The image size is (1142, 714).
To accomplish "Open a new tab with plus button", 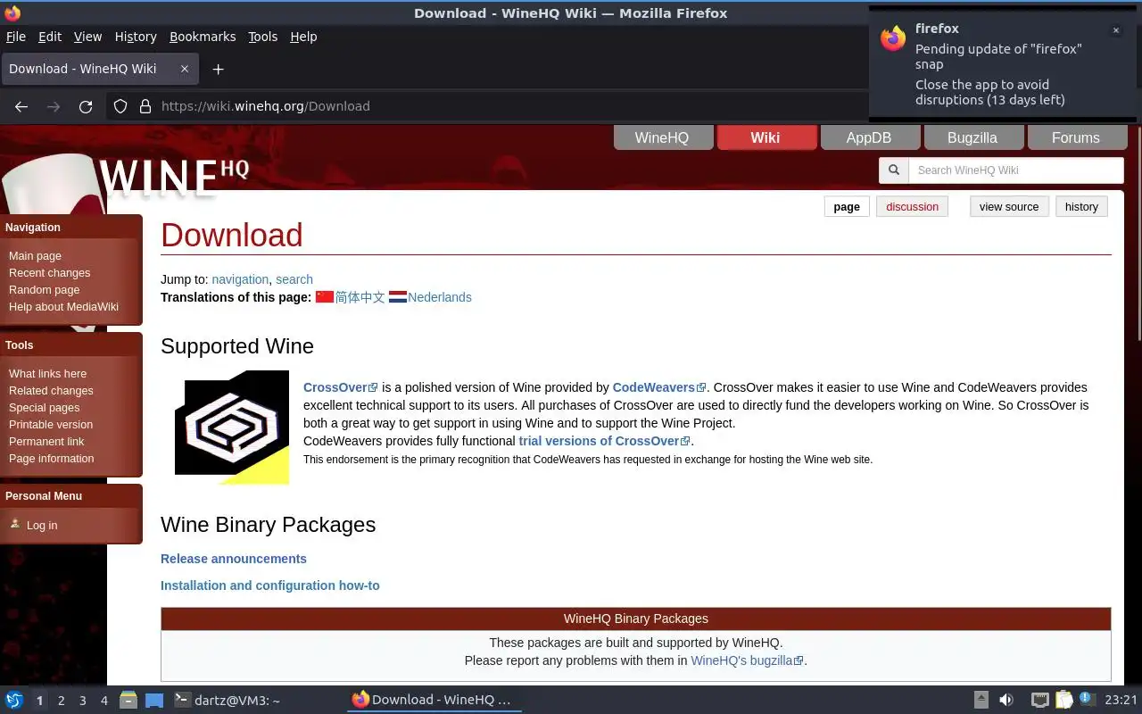I will [x=218, y=69].
